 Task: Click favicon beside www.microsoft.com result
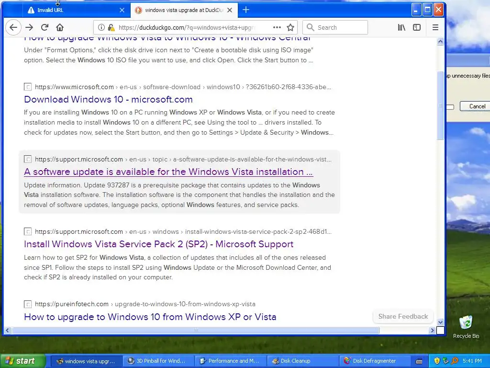click(28, 87)
